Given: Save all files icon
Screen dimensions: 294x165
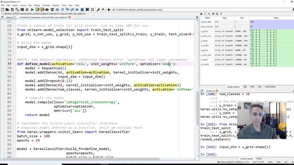Looking at the screenshot, I should tap(17, 10).
